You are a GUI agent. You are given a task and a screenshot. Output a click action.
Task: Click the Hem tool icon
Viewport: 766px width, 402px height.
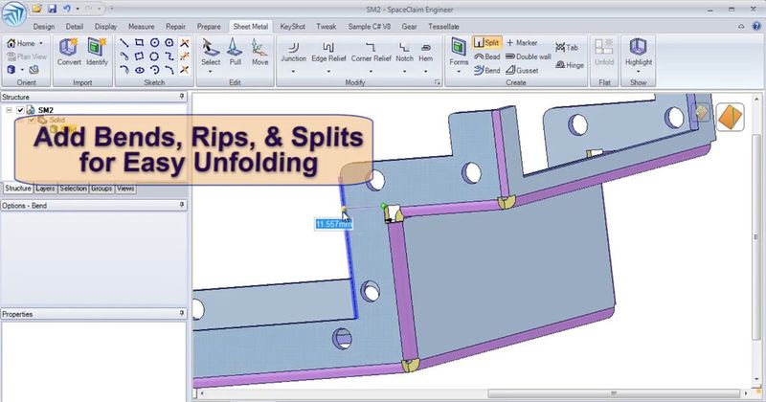click(425, 48)
